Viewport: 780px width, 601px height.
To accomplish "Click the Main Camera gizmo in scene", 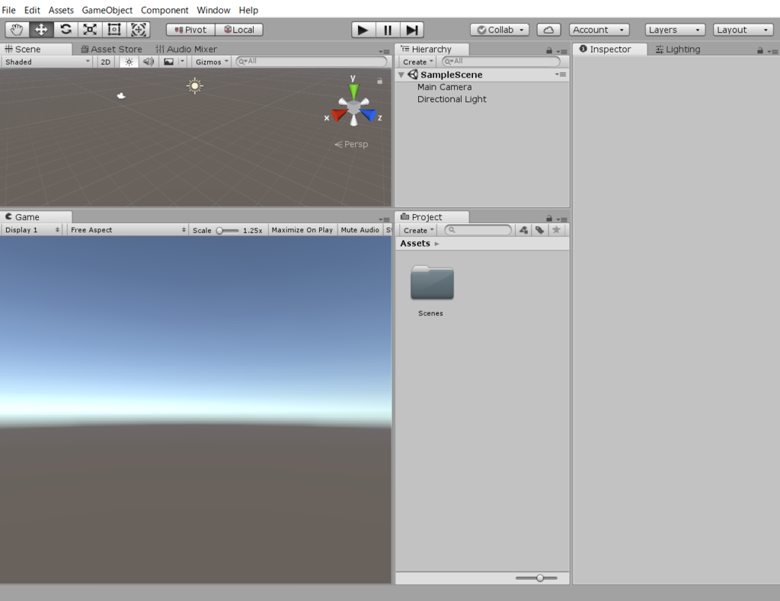I will click(x=121, y=95).
